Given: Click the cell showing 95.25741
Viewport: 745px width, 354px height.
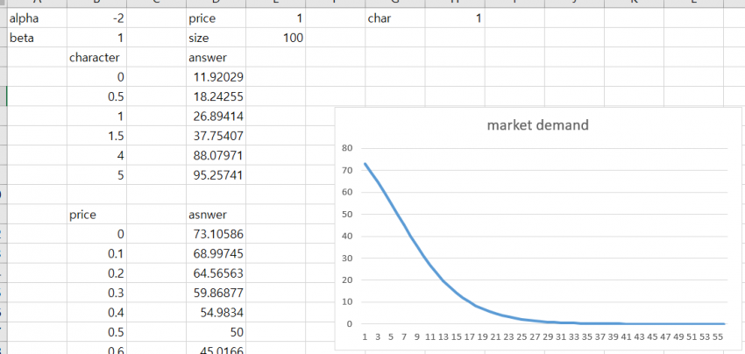Looking at the screenshot, I should click(x=216, y=175).
